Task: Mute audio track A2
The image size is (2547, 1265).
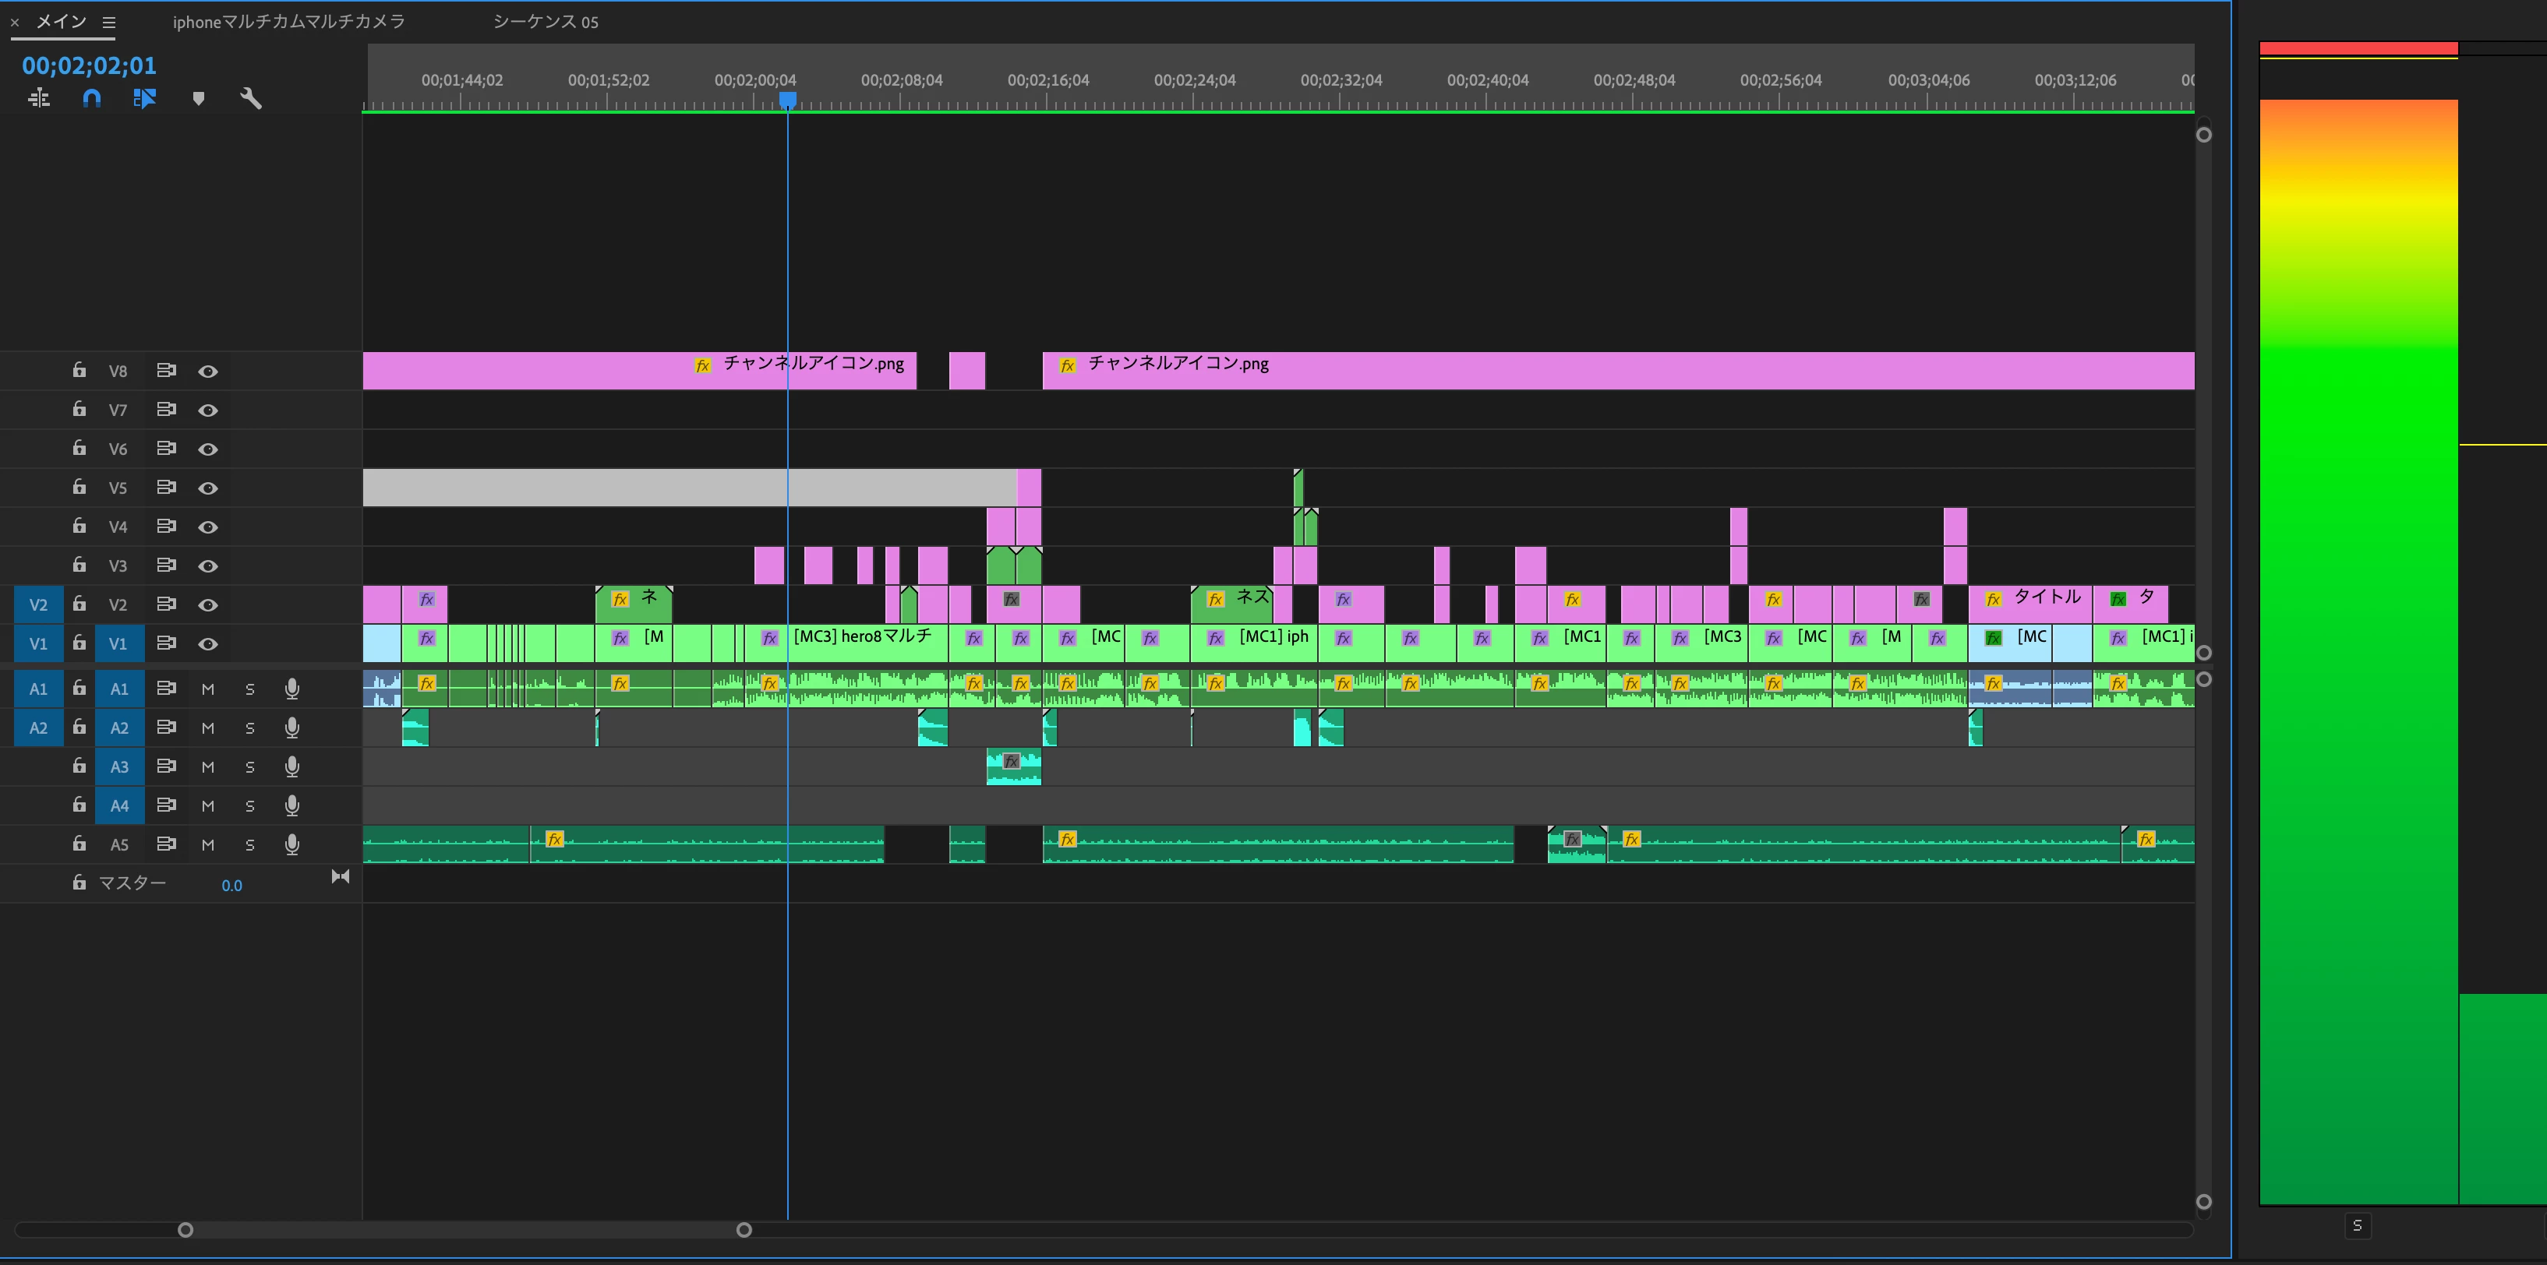Action: coord(207,728)
